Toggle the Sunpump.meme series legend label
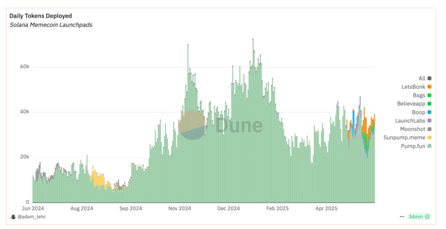The width and height of the screenshot is (446, 229). [x=404, y=137]
